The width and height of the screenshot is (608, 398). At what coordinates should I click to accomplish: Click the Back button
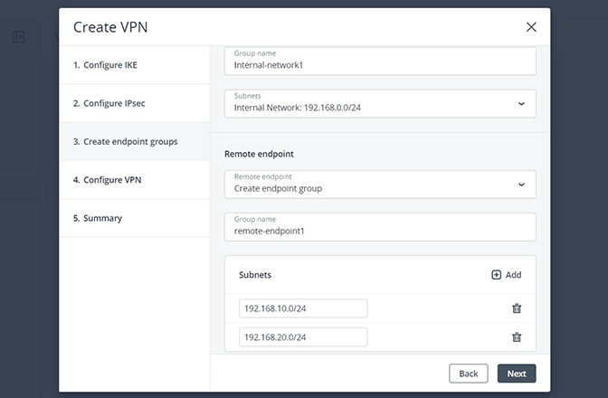pos(469,374)
